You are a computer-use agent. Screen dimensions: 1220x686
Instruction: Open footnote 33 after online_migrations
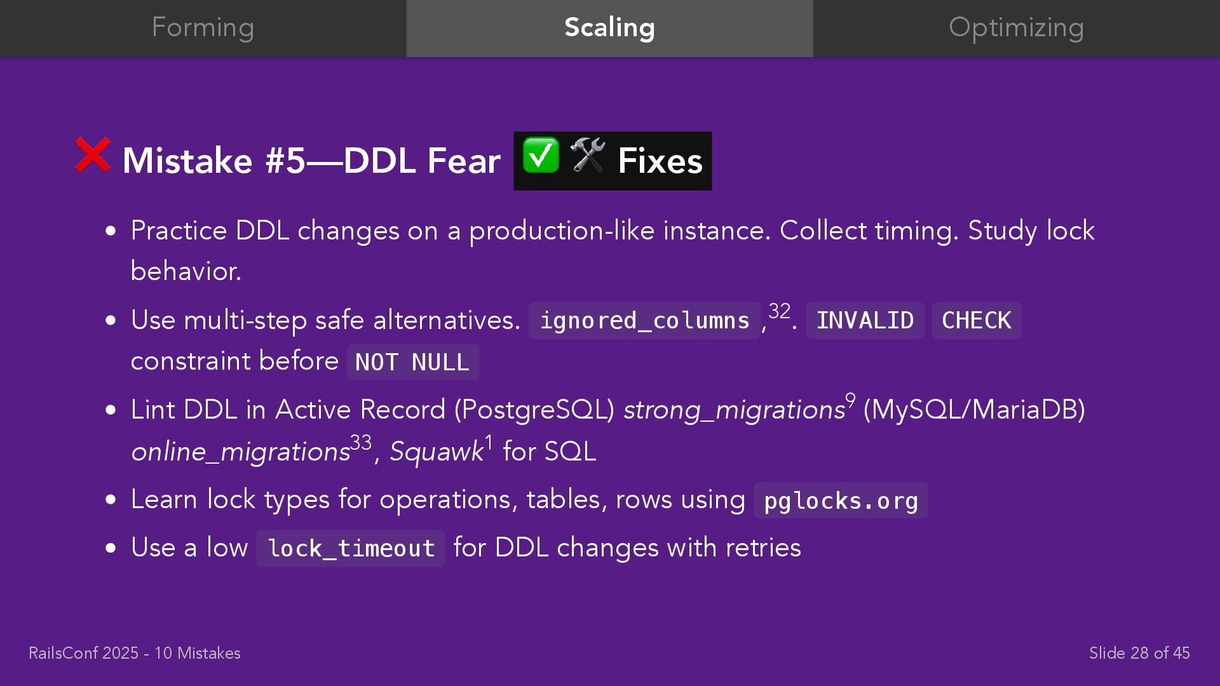(361, 442)
